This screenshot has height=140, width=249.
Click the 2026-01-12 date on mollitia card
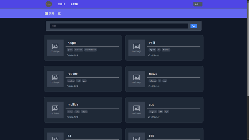pyautogui.click(x=74, y=117)
